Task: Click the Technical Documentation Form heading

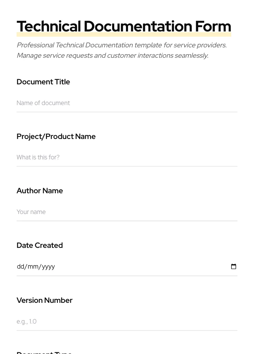Action: point(124,26)
